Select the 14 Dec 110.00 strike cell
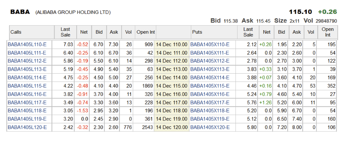This screenshot has width=346, height=141. tap(172, 44)
